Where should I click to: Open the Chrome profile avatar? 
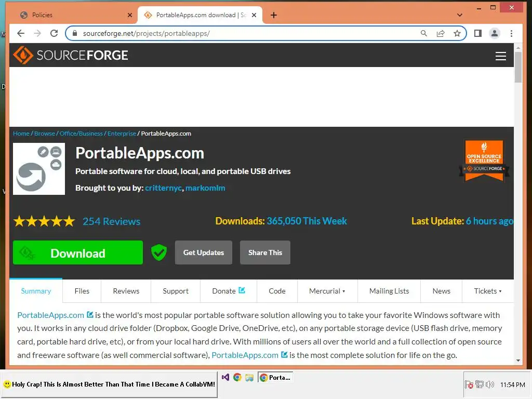[x=495, y=33]
